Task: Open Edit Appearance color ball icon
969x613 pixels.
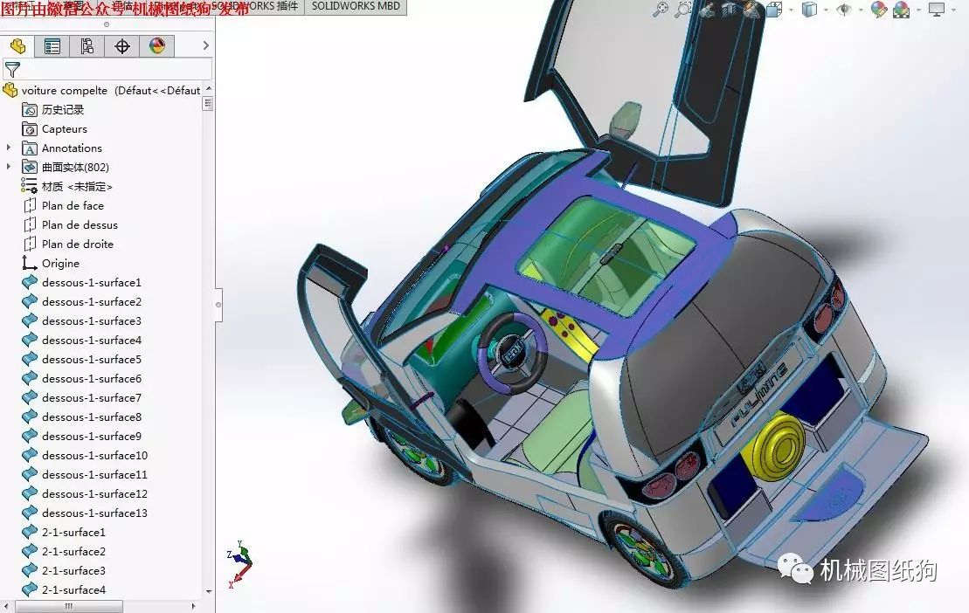Action: (x=878, y=10)
